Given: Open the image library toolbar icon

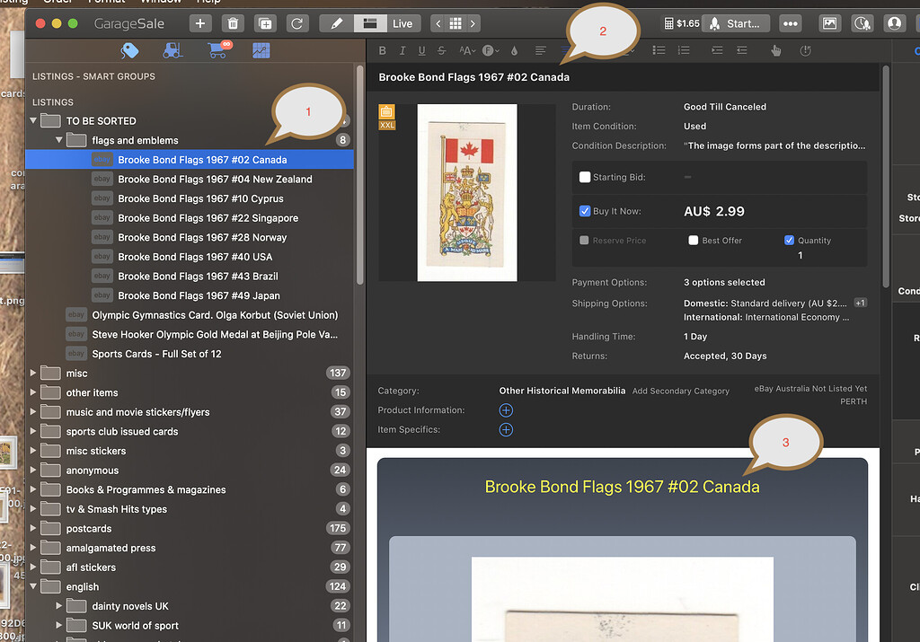Looking at the screenshot, I should (x=829, y=23).
